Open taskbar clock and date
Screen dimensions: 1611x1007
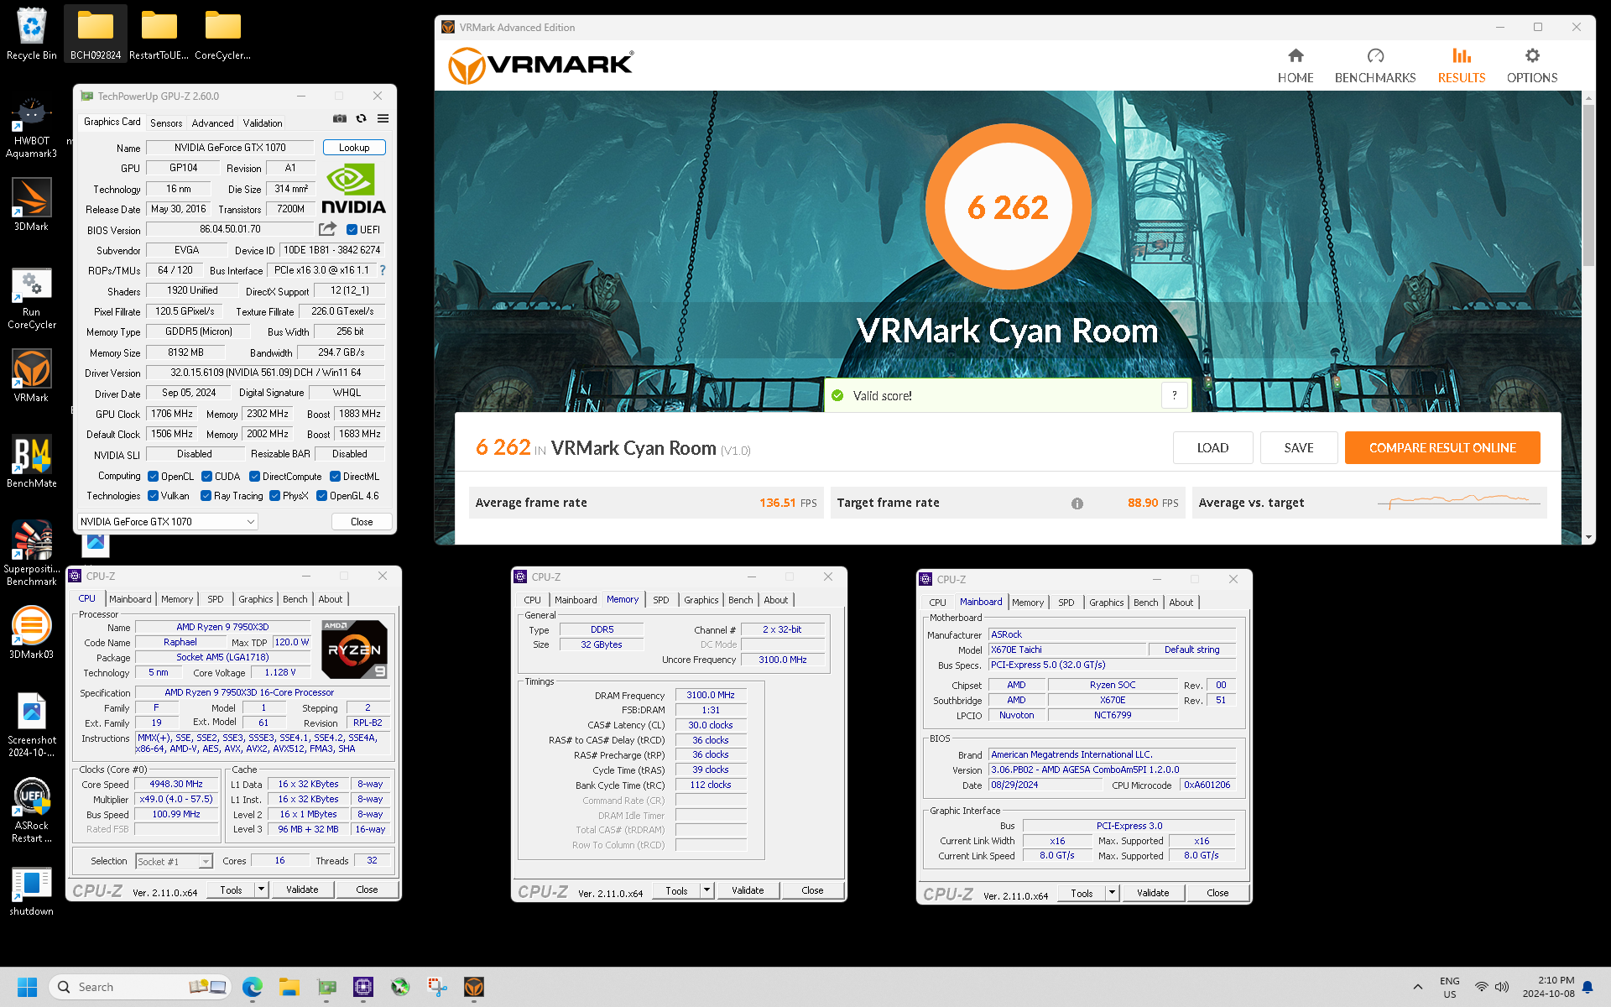click(x=1548, y=987)
